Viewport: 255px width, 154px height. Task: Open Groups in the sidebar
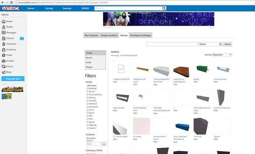click(x=8, y=61)
